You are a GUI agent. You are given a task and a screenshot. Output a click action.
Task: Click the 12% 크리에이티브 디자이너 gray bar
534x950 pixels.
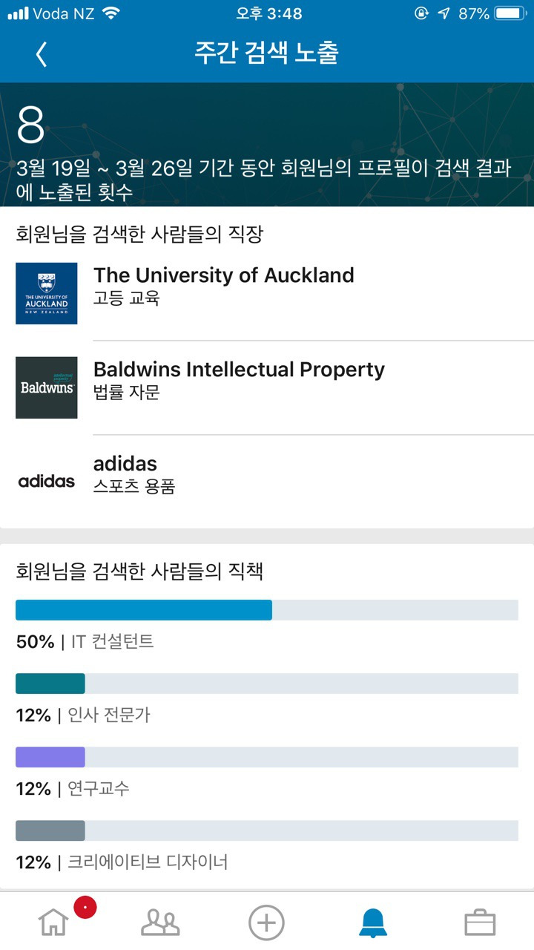pyautogui.click(x=50, y=831)
